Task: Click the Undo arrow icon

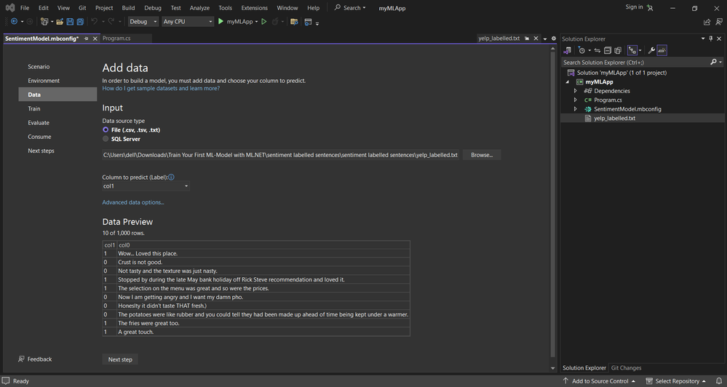Action: pyautogui.click(x=94, y=21)
